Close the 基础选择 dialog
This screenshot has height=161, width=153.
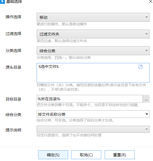pyautogui.click(x=151, y=2)
